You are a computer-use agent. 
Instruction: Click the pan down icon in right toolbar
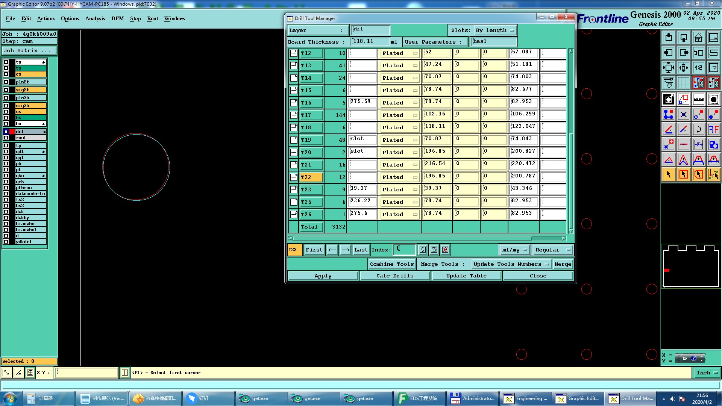point(684,38)
